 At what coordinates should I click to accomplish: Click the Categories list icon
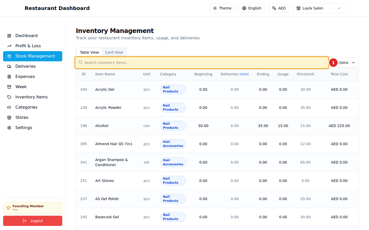point(9,107)
